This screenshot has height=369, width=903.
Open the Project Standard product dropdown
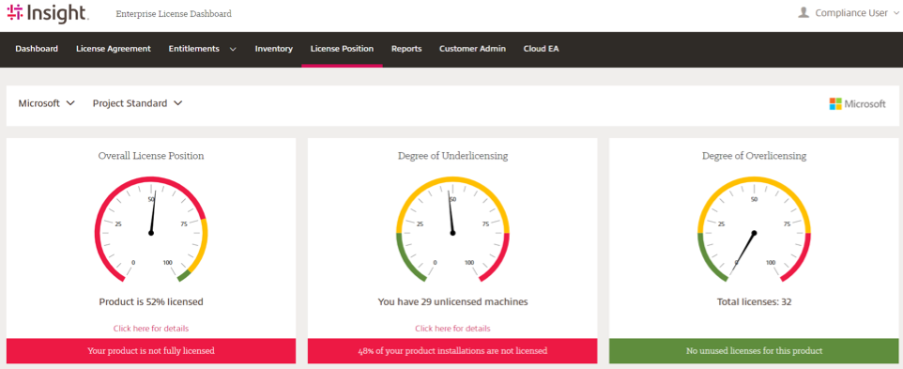click(138, 103)
